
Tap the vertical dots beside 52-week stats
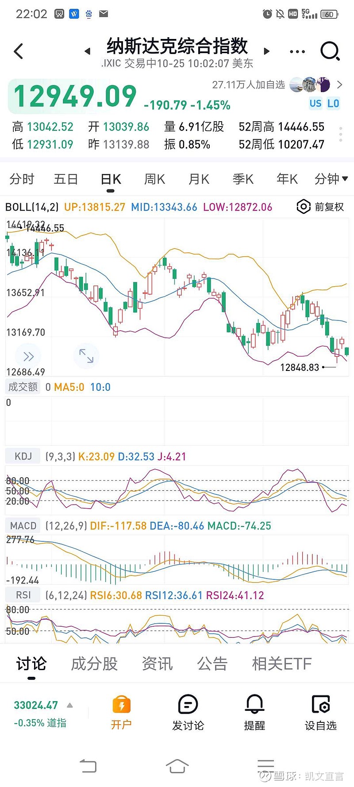tap(340, 134)
